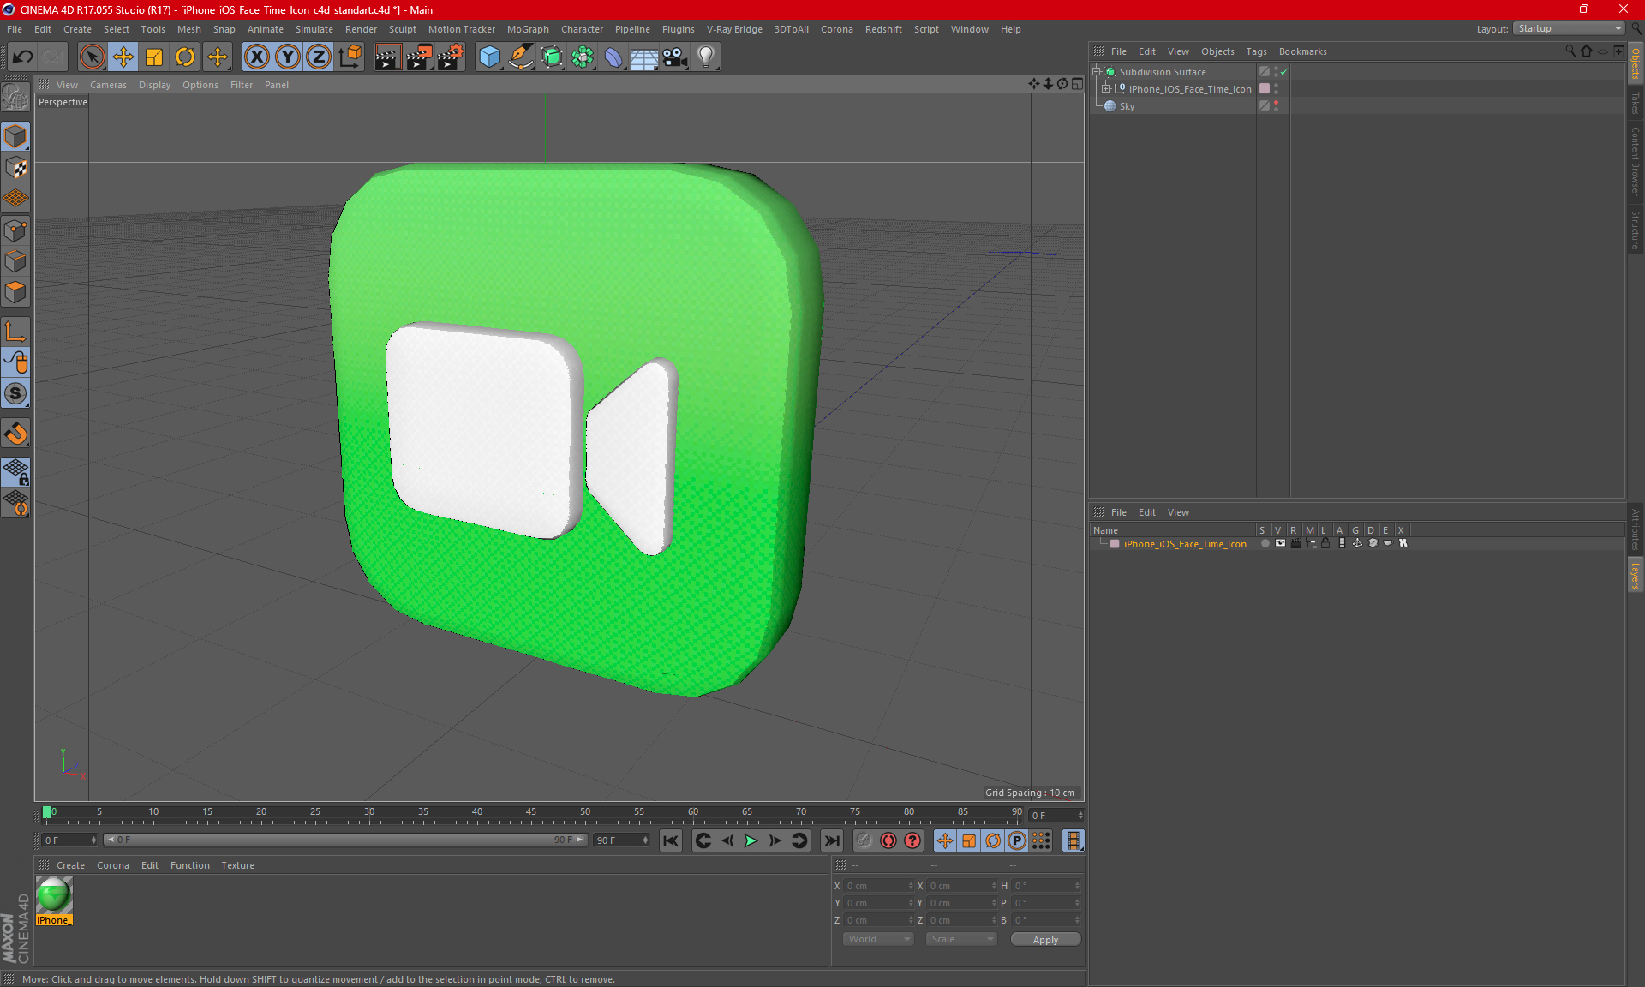Open the Content Browser side tab
The image size is (1645, 987).
tap(1636, 161)
